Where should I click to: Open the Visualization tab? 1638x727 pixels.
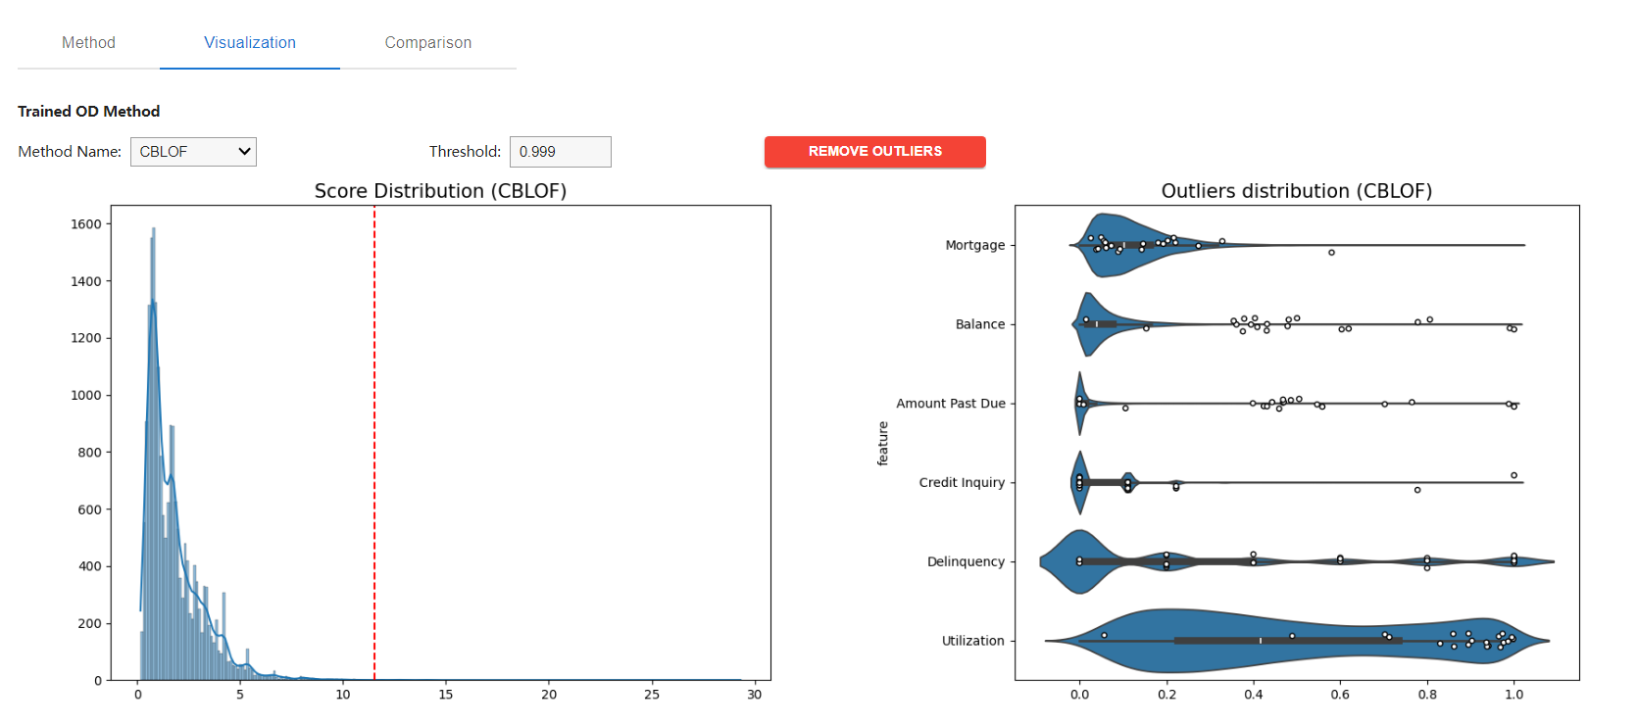(250, 43)
